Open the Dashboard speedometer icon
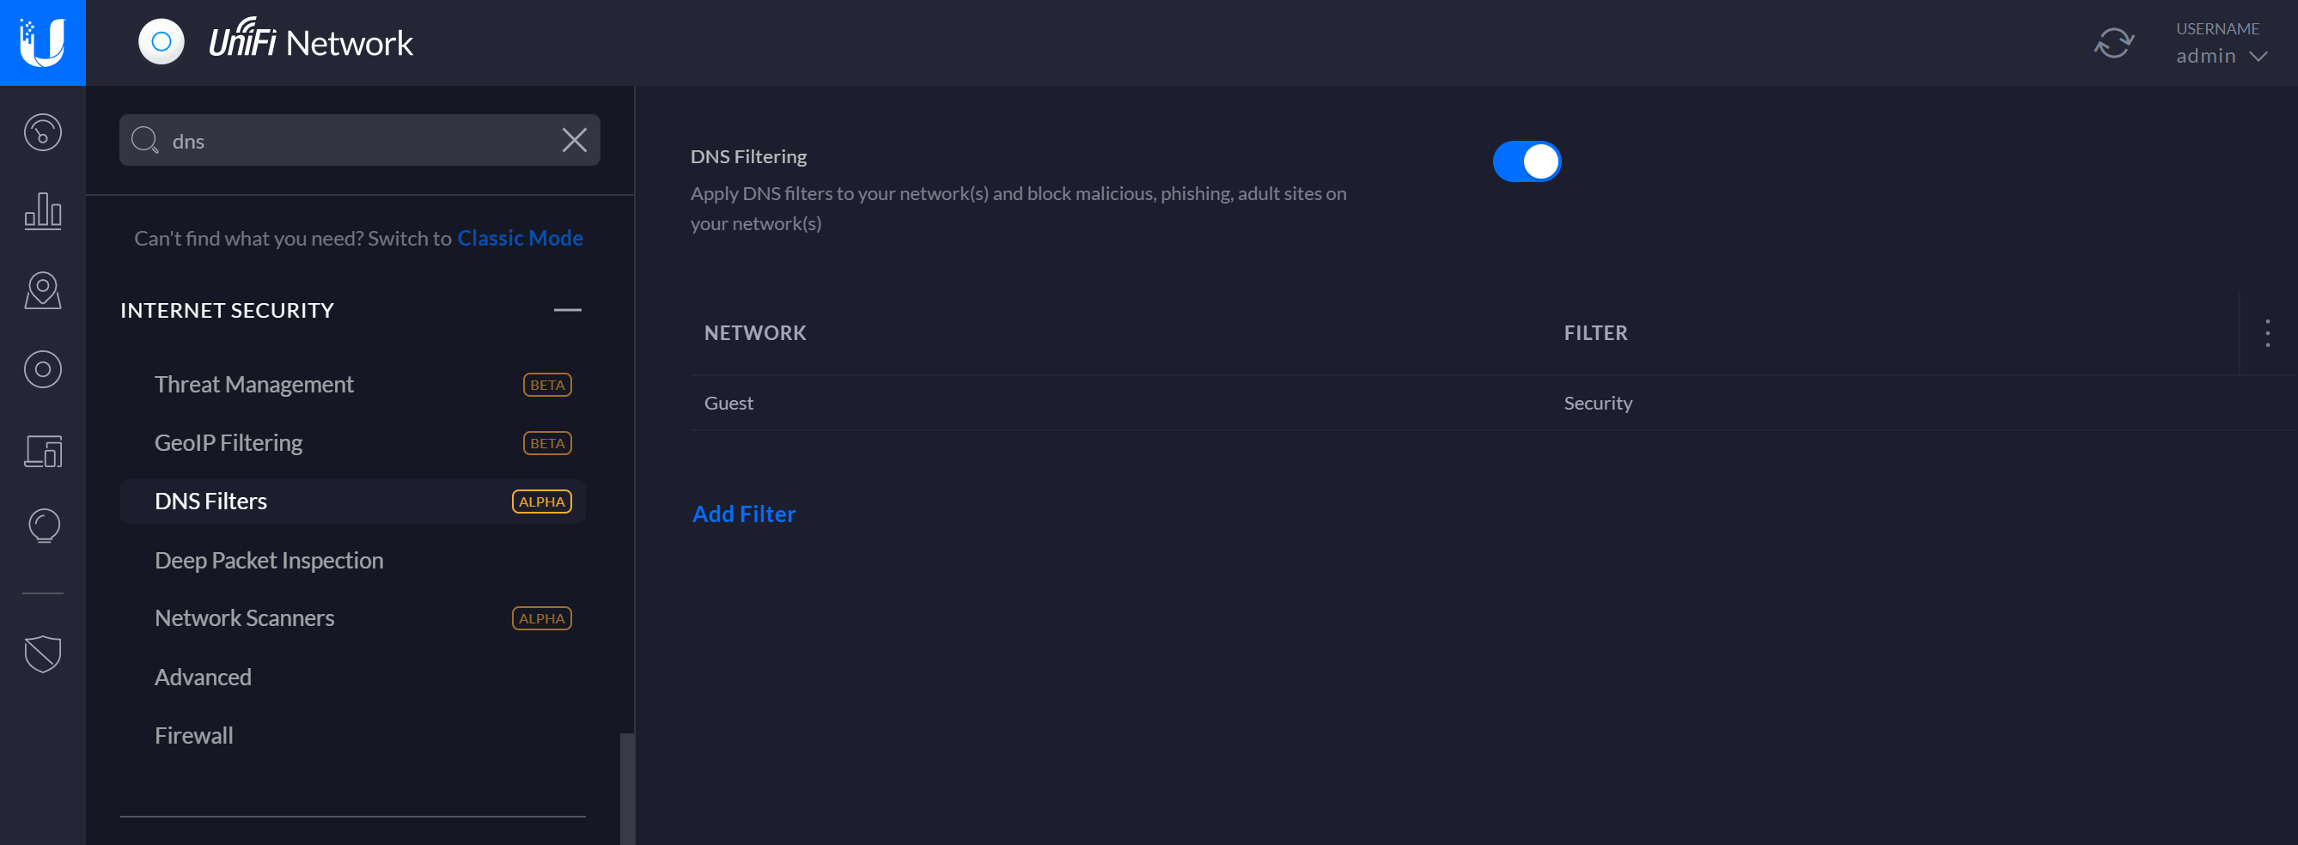This screenshot has height=845, width=2298. point(43,133)
